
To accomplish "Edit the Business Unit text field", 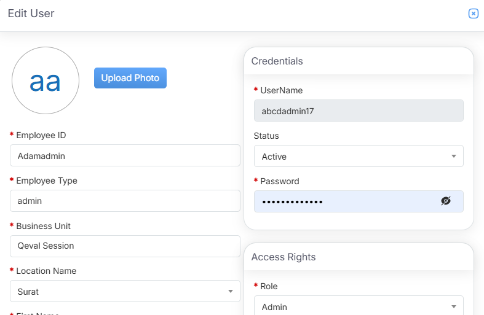I will pyautogui.click(x=125, y=246).
